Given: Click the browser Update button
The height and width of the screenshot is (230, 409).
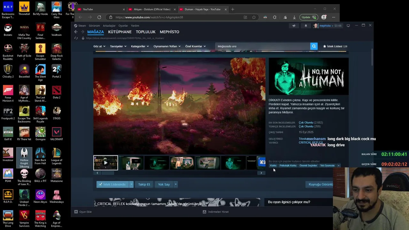Looking at the screenshot, I should pyautogui.click(x=308, y=17).
